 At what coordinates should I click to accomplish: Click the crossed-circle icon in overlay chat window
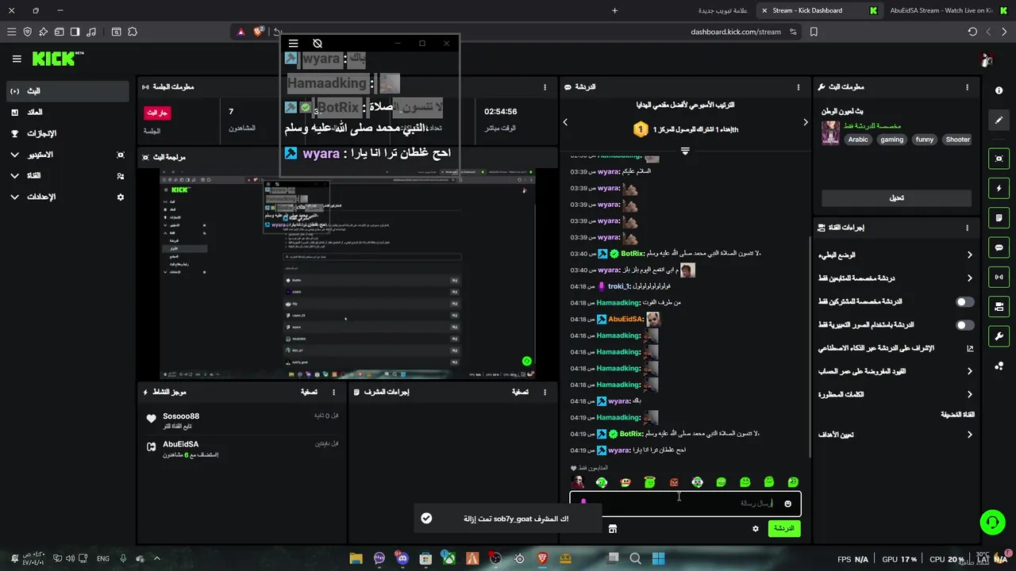tap(317, 44)
